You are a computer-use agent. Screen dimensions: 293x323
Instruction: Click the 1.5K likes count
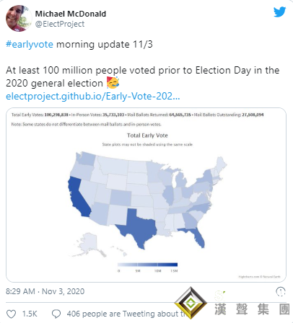coord(30,314)
